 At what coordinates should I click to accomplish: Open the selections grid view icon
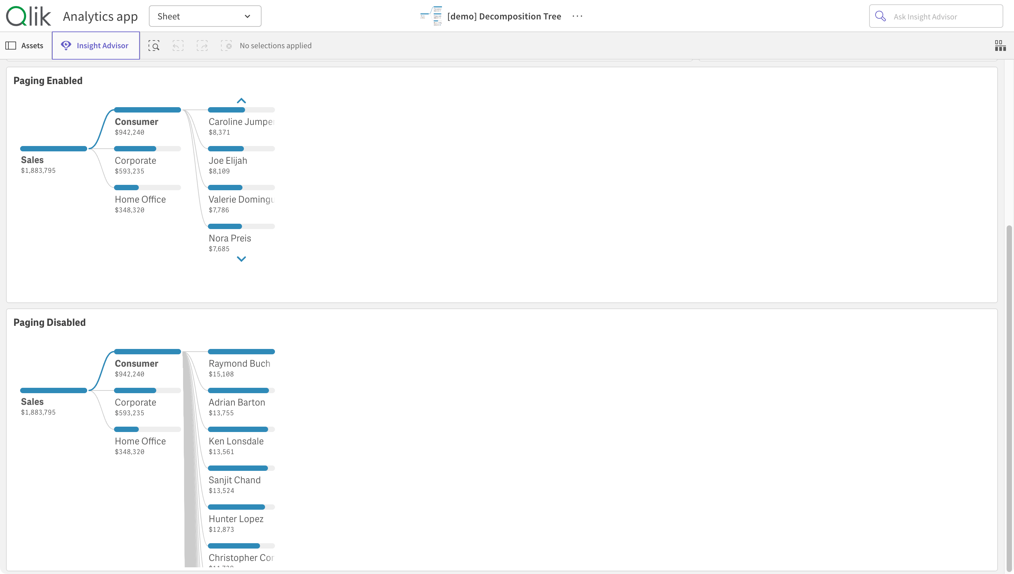[1000, 46]
